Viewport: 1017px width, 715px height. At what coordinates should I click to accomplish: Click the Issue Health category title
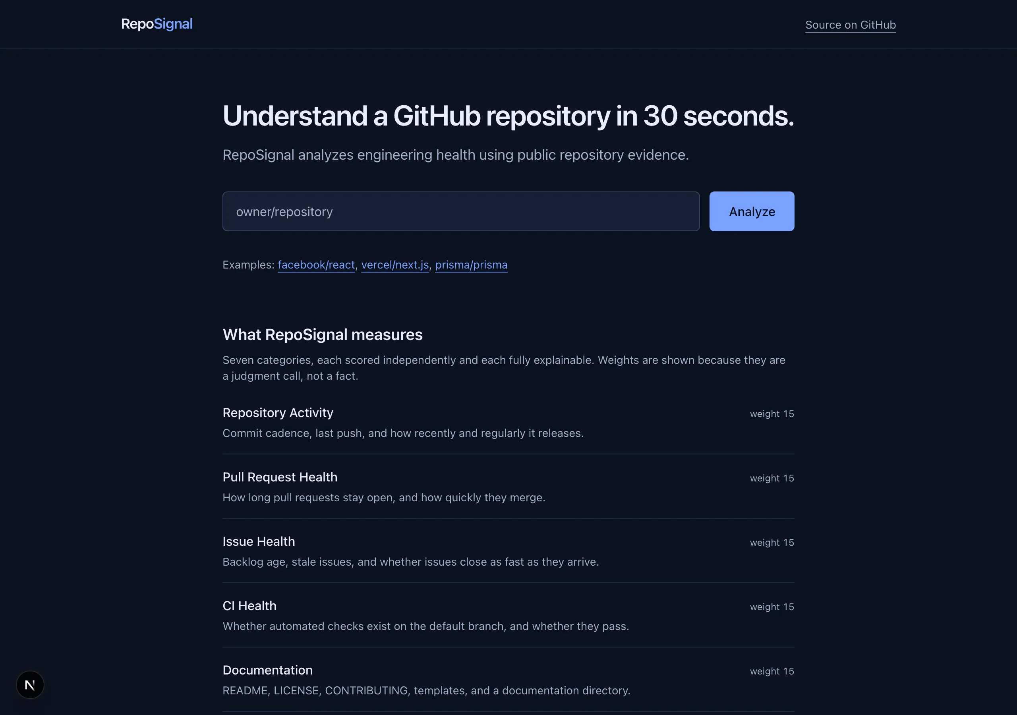pos(259,541)
